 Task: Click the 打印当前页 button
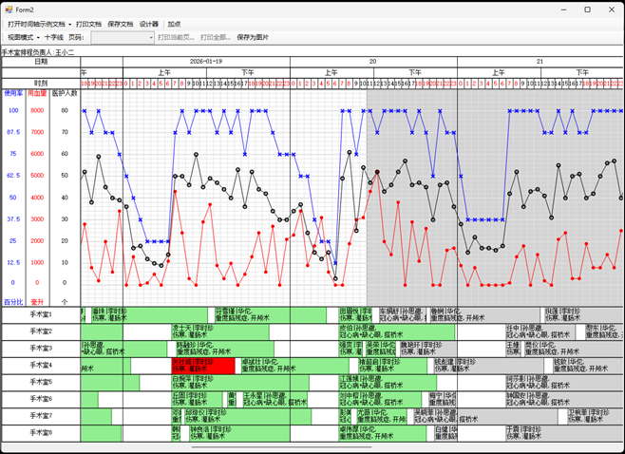177,37
